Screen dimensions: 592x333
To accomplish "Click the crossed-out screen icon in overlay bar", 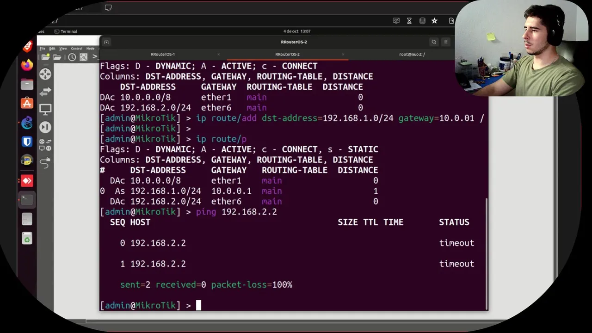I will pos(396,21).
